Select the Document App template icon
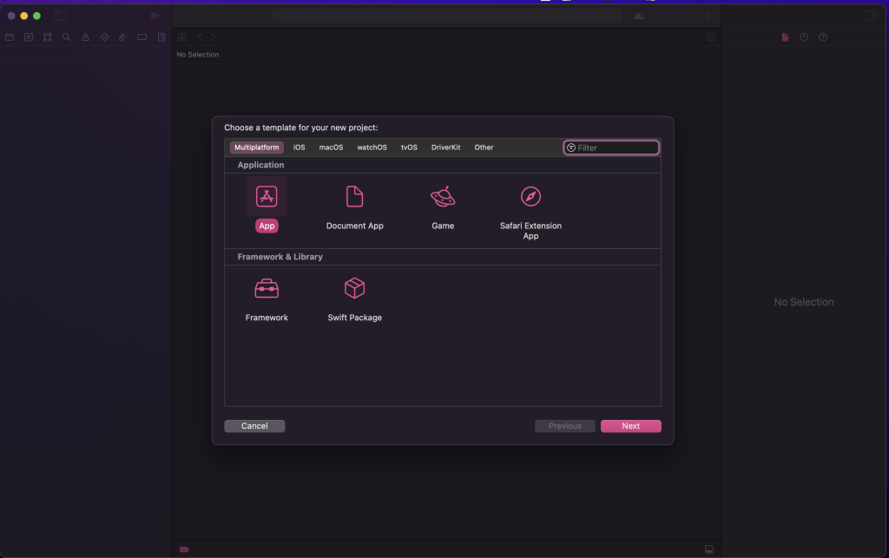The width and height of the screenshot is (889, 558). tap(355, 196)
